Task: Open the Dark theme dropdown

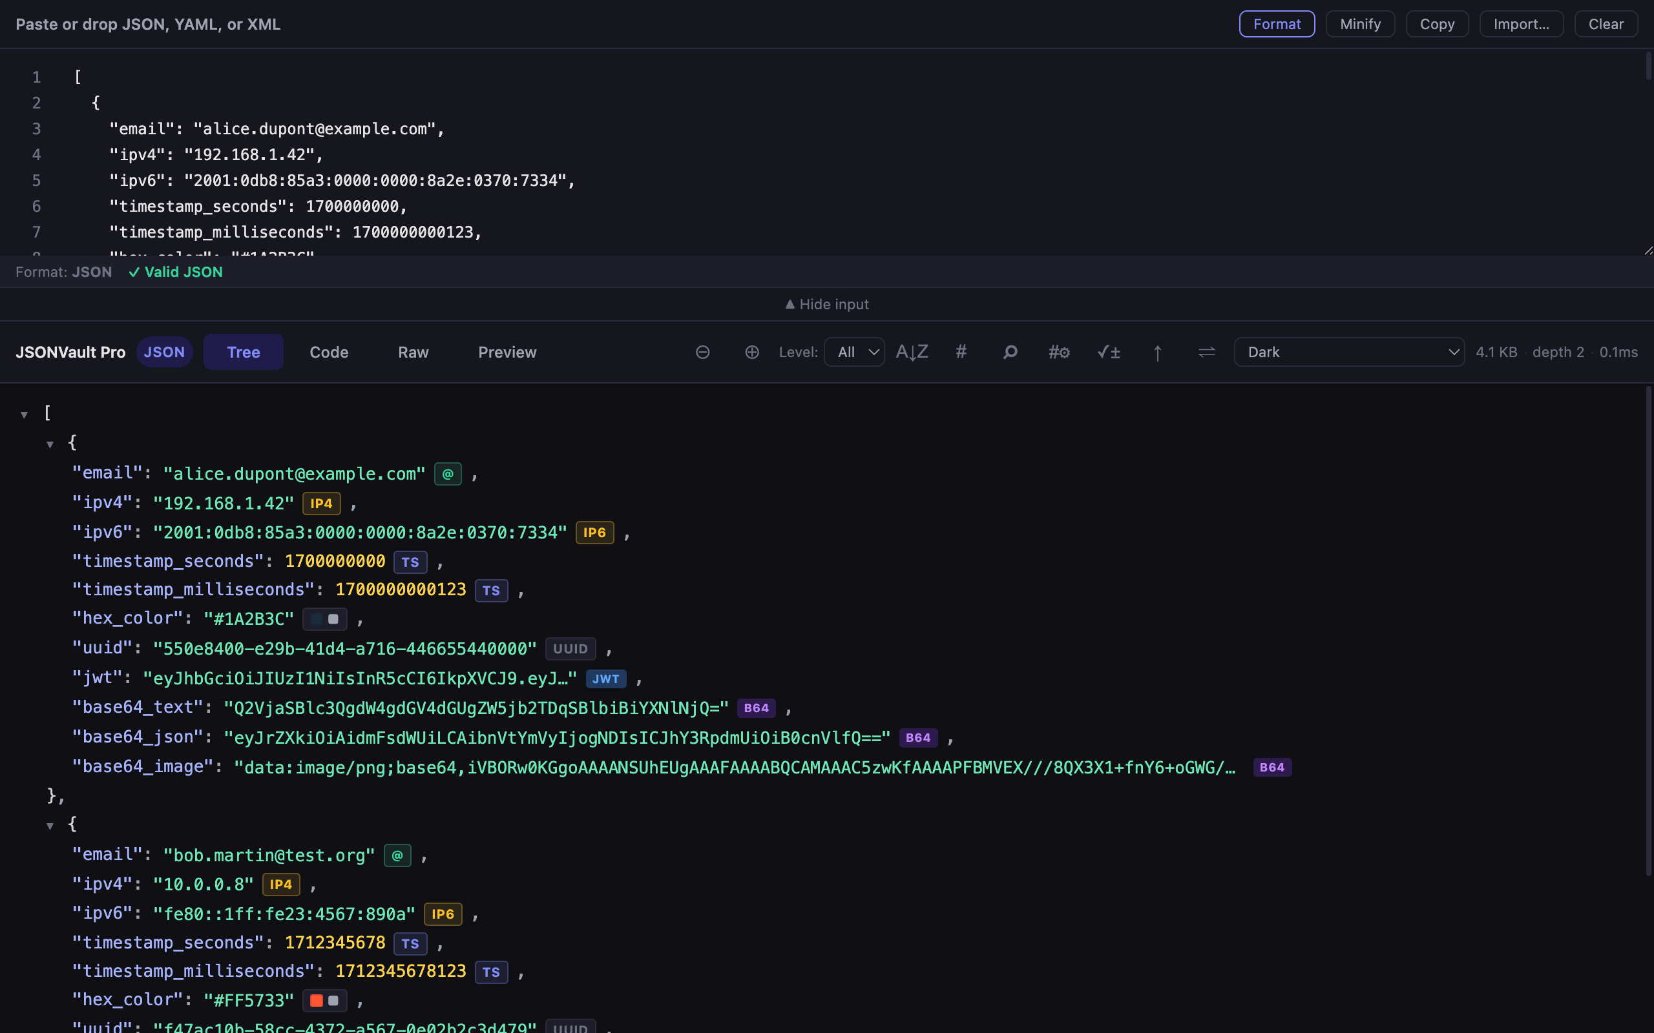Action: (x=1348, y=352)
